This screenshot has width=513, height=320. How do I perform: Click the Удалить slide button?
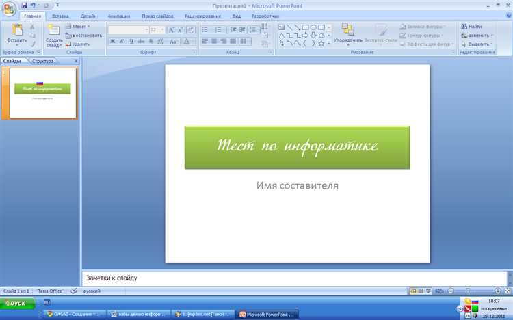[x=77, y=44]
